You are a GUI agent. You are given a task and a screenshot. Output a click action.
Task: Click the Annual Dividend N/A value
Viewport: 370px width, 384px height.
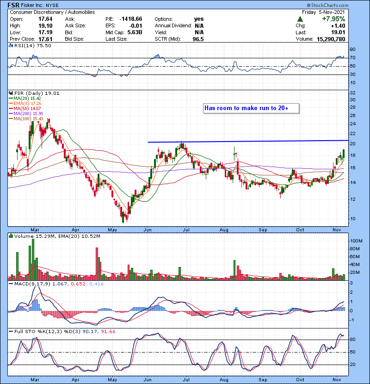pyautogui.click(x=199, y=26)
